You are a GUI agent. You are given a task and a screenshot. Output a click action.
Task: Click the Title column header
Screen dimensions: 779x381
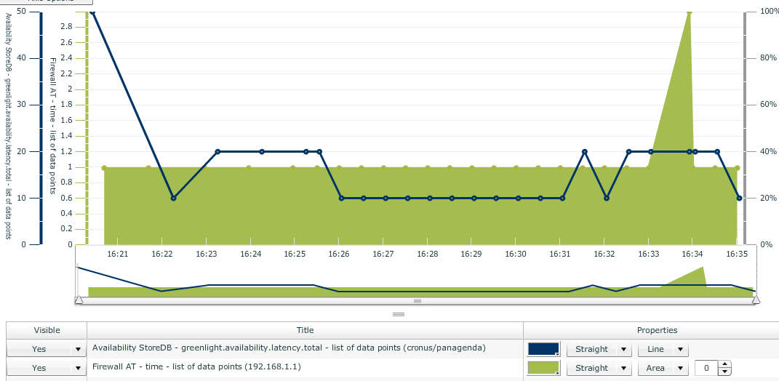305,330
